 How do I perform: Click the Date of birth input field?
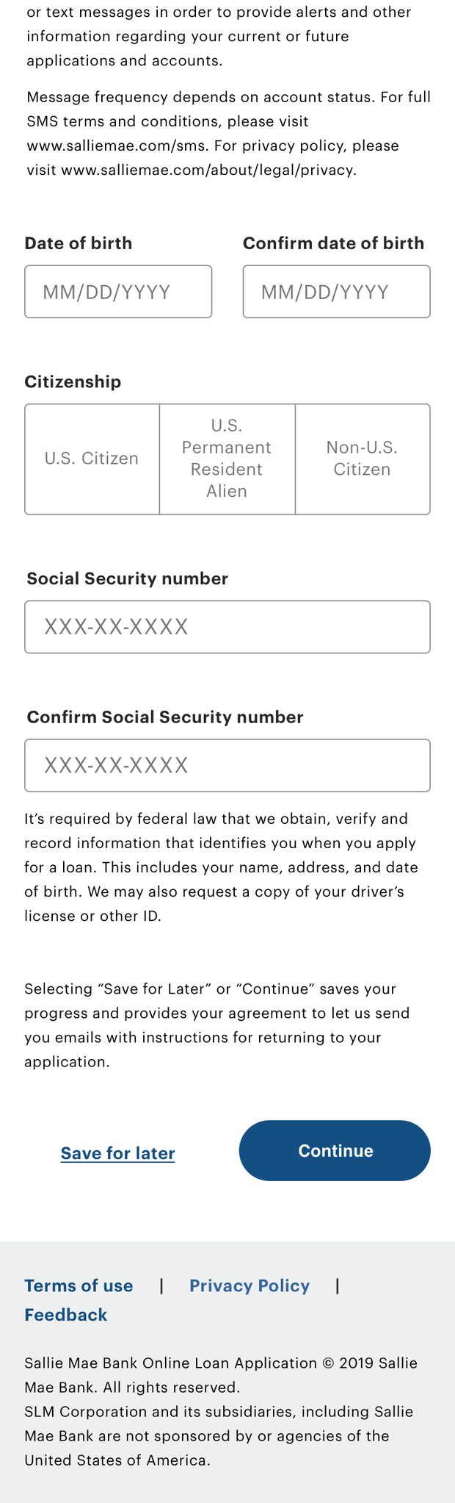[118, 292]
